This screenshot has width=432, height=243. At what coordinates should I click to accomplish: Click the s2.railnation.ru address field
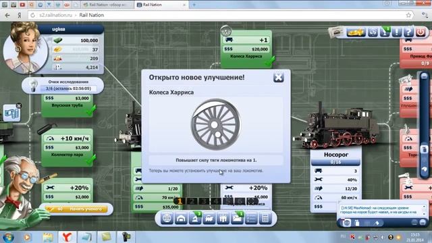point(55,15)
